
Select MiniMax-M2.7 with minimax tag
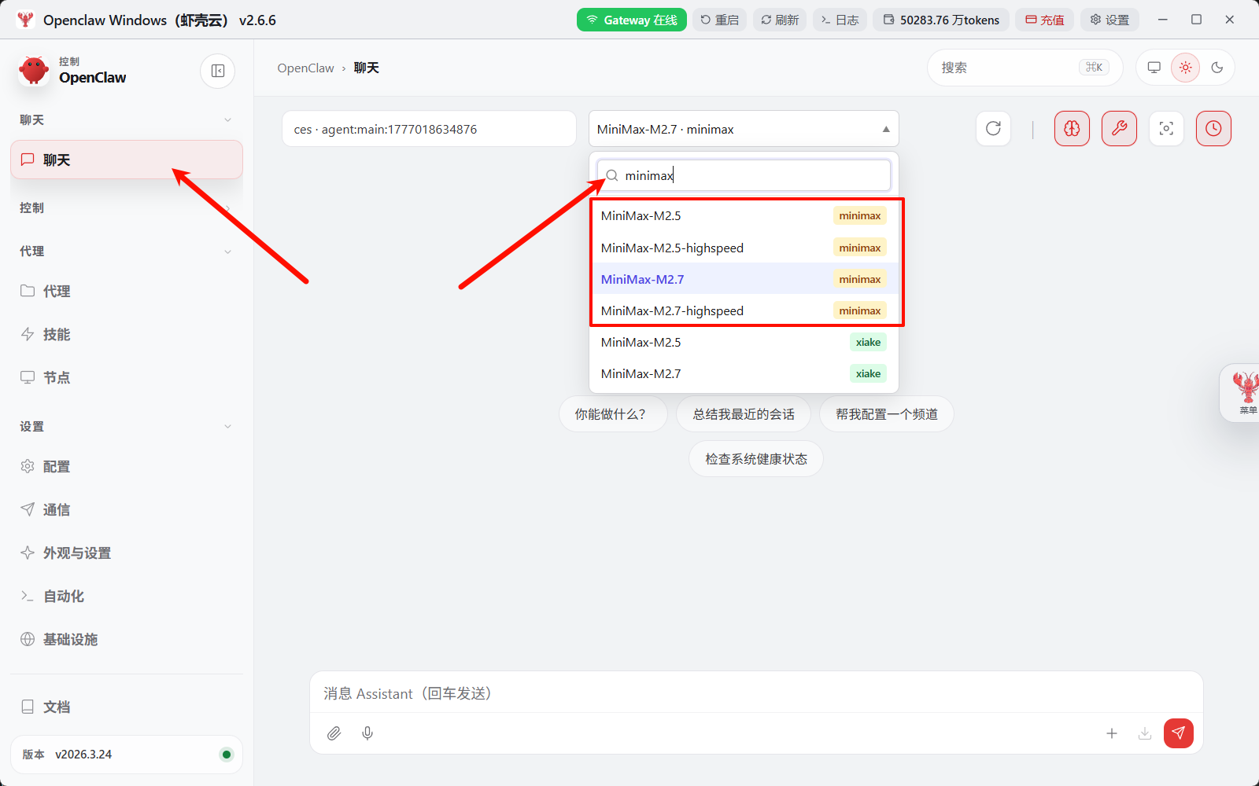[x=744, y=279]
